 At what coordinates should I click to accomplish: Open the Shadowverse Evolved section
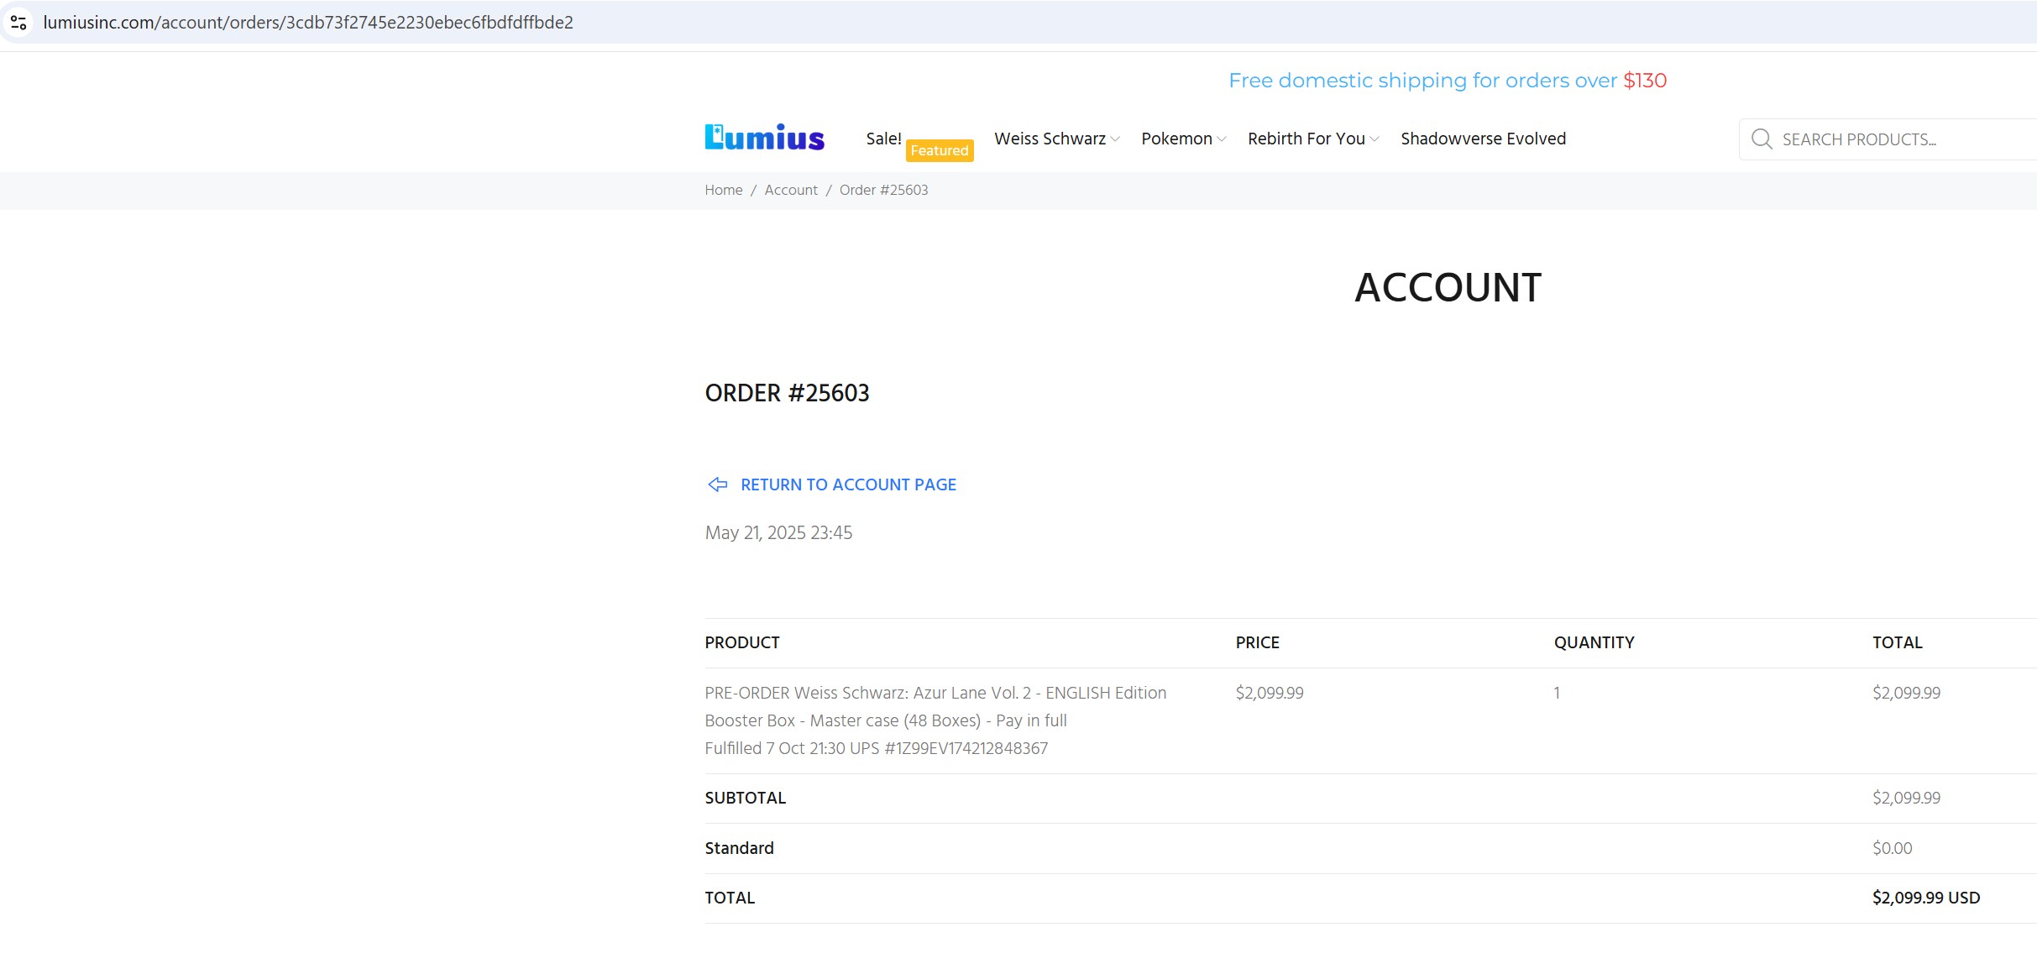coord(1483,139)
